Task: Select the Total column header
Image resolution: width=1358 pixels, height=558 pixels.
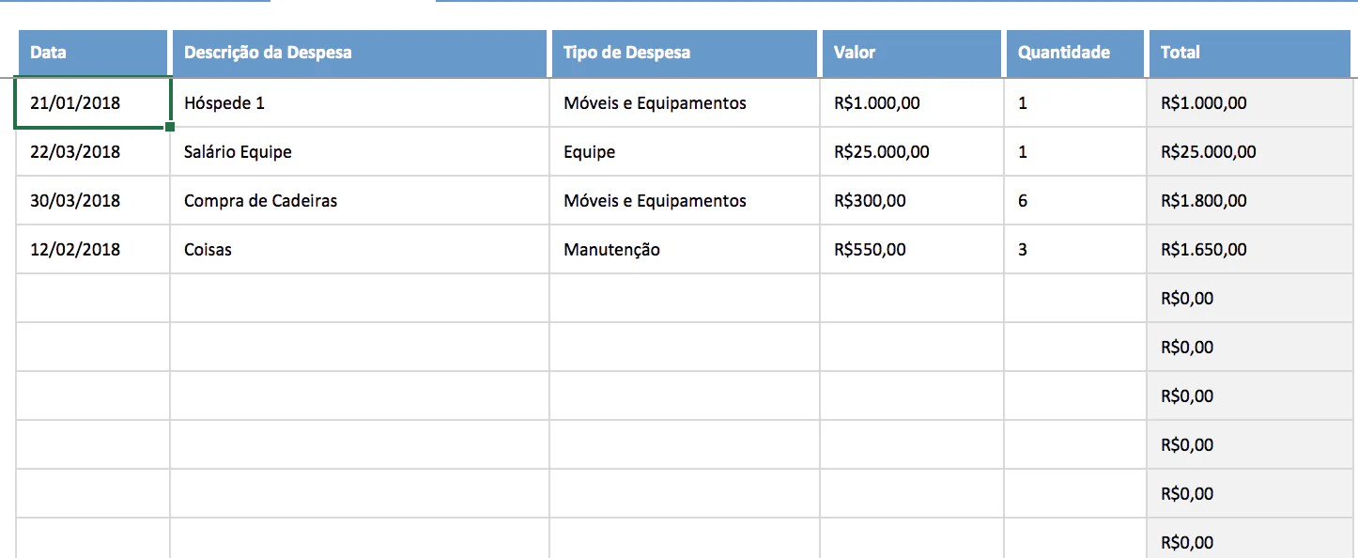Action: (1249, 53)
